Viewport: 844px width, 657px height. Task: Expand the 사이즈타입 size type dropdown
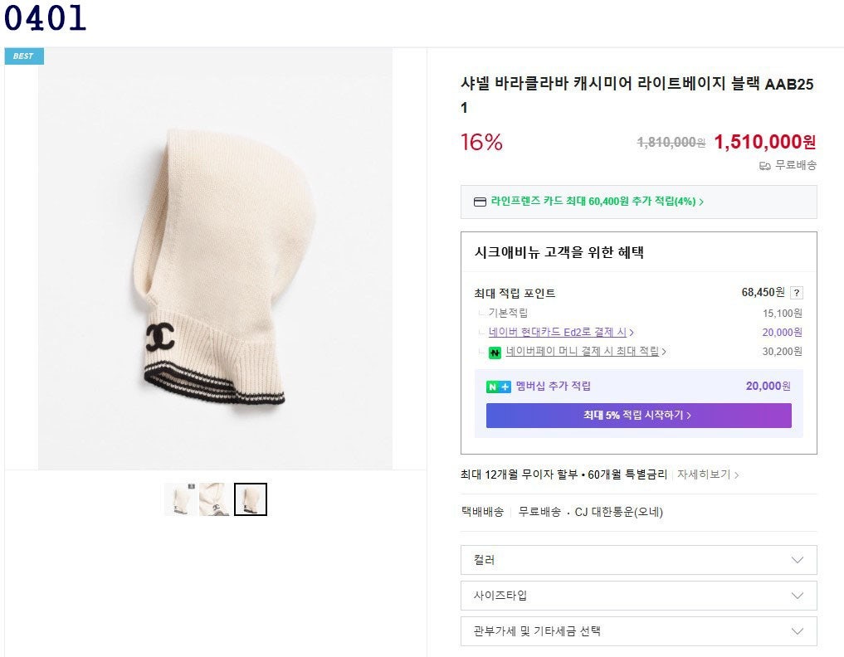click(638, 596)
